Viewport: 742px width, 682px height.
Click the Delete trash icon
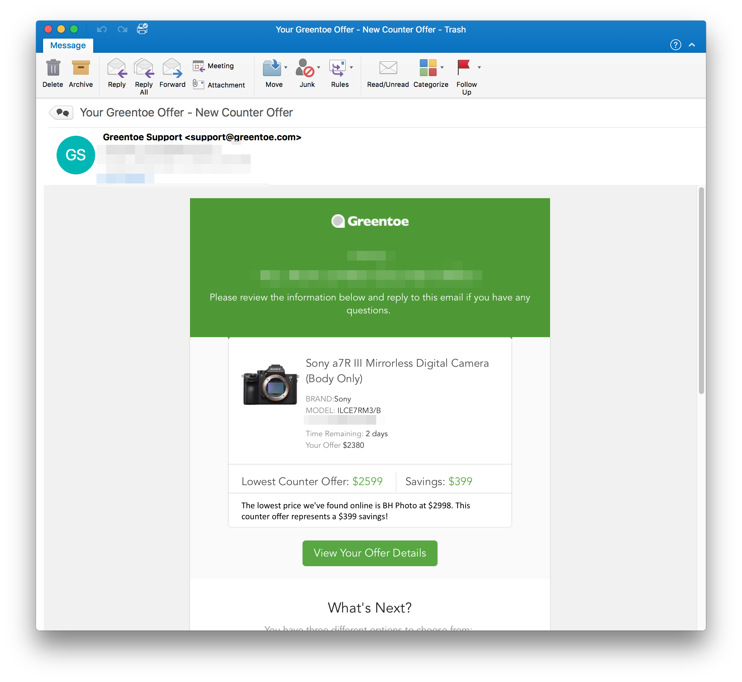point(53,68)
